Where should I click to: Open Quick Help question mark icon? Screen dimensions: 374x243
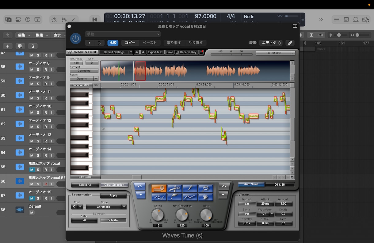[x=28, y=19]
